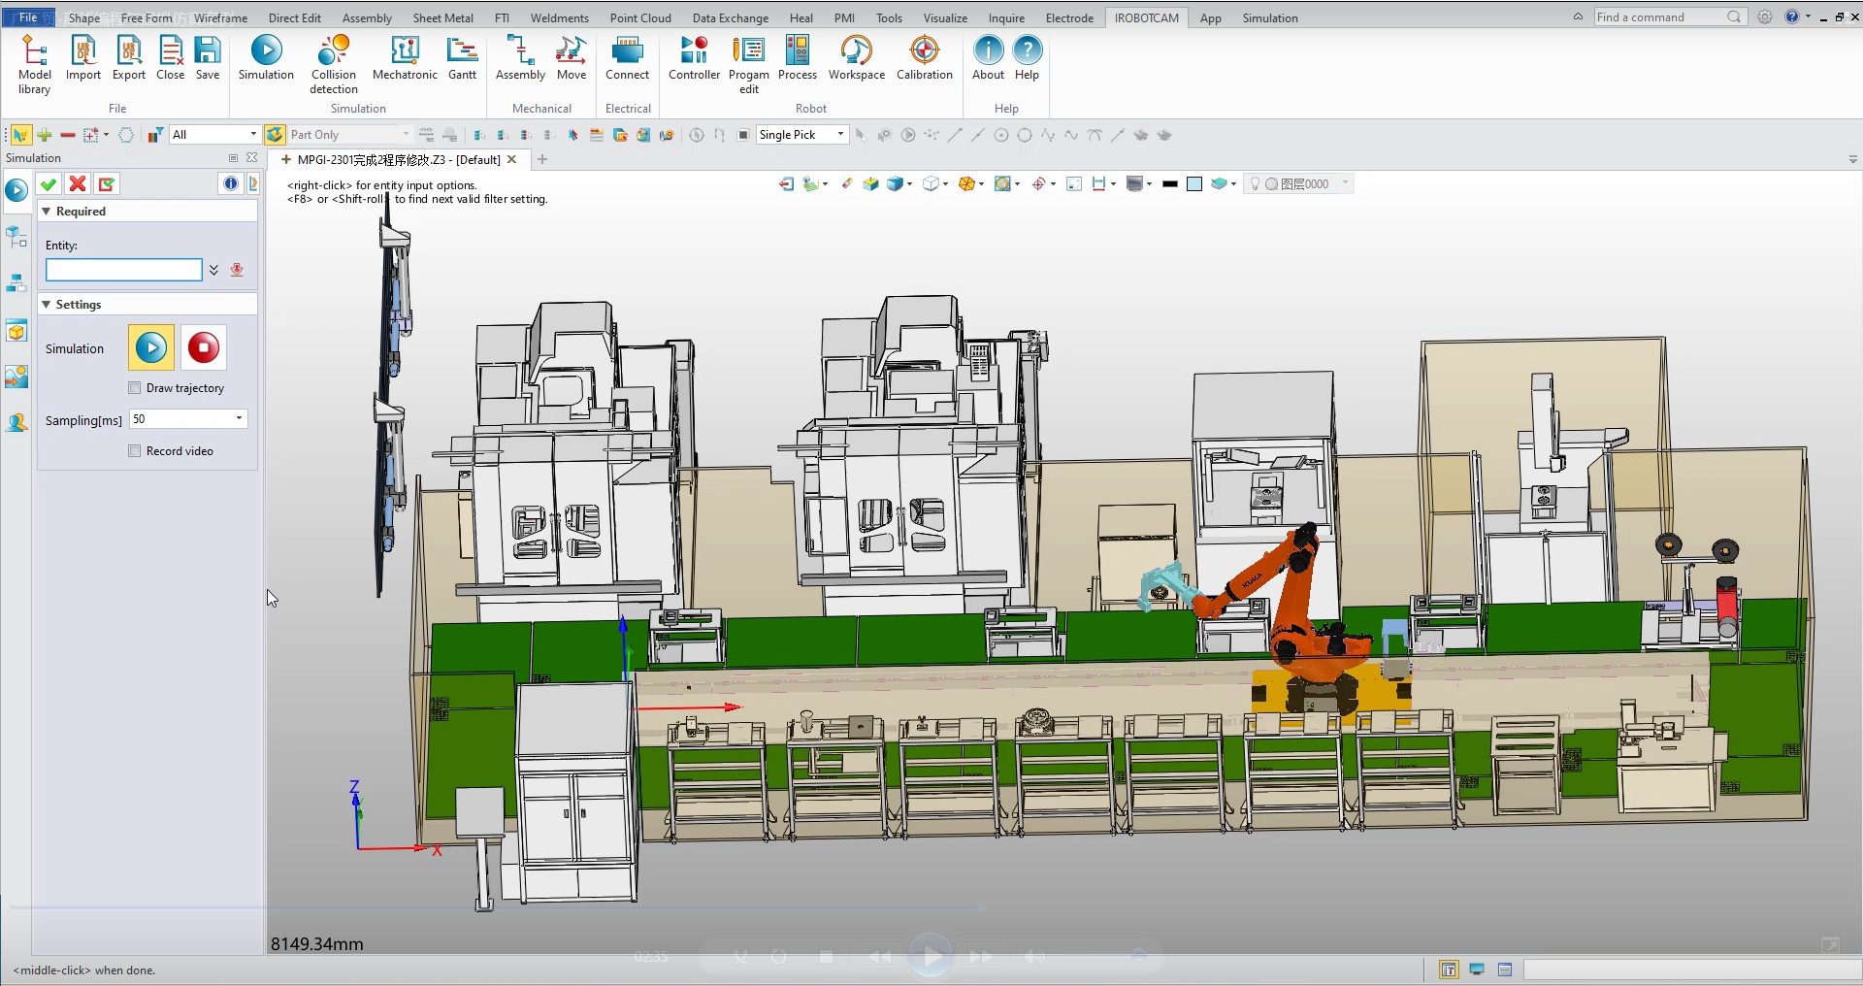This screenshot has height=986, width=1863.
Task: Switch to the Sheet Metal ribbon tab
Action: pos(442,17)
